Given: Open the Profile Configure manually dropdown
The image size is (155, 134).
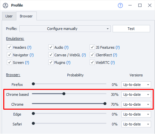Looking at the screenshot, I should [65, 29].
